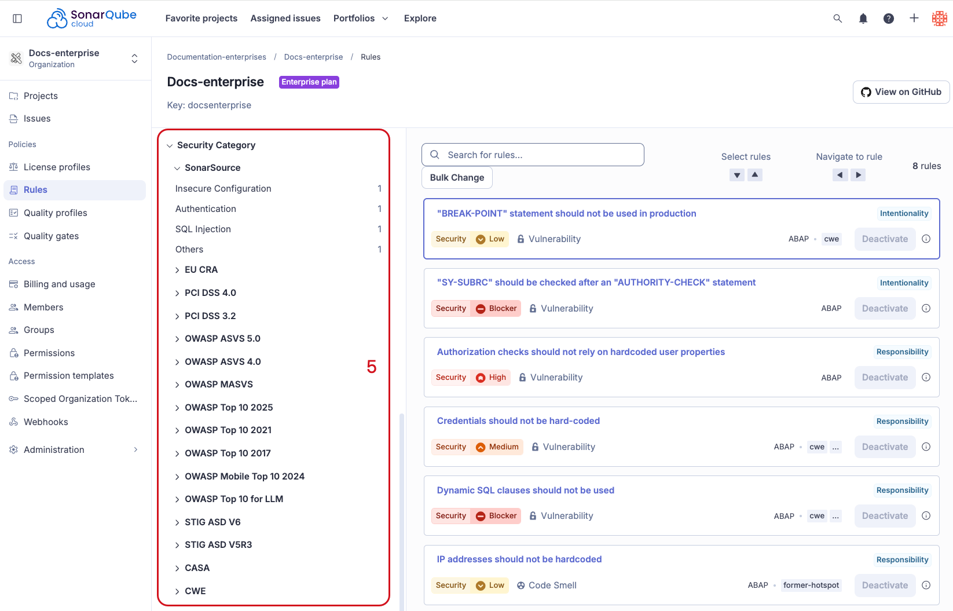Open Billing and usage page
This screenshot has height=611, width=953.
75,284
